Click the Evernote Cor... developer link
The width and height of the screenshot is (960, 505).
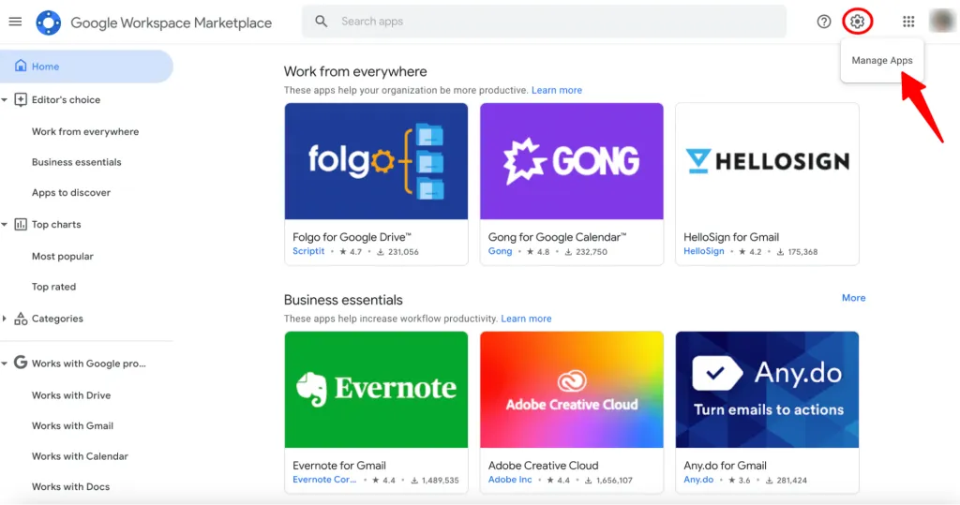coord(323,480)
